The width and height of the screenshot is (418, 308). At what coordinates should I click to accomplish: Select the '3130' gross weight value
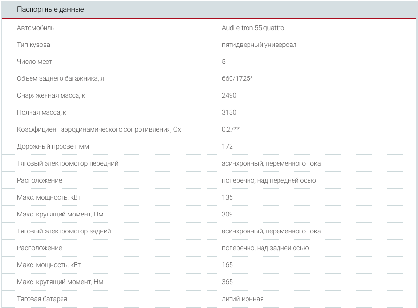click(229, 112)
